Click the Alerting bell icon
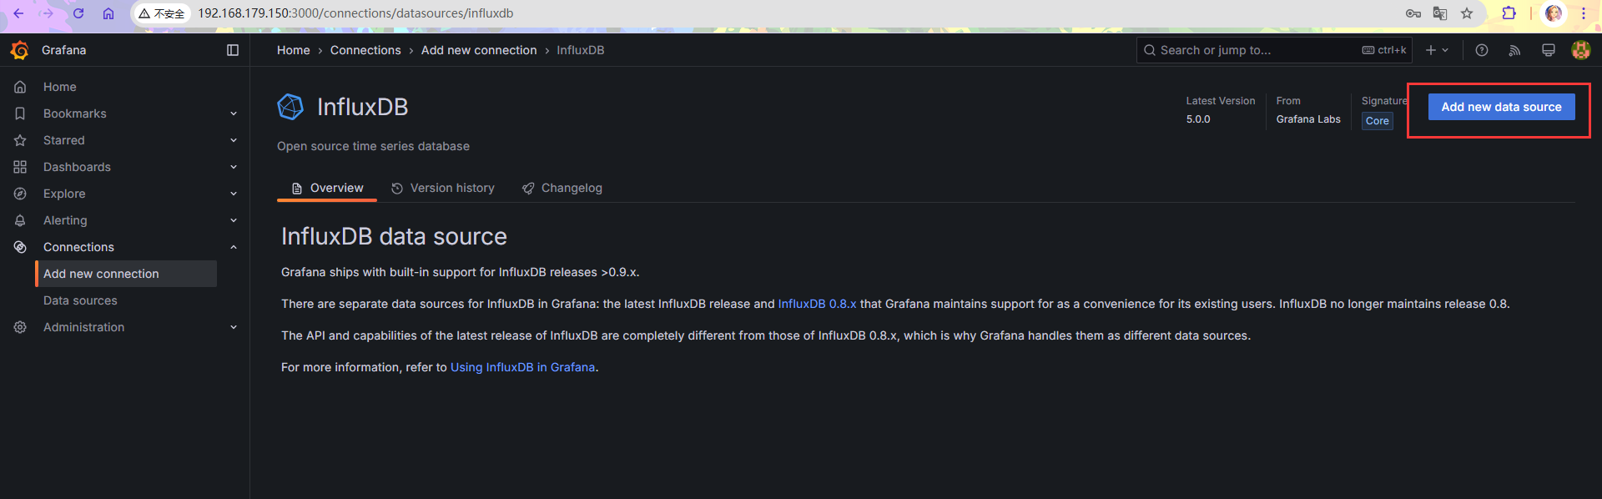1602x499 pixels. click(x=20, y=220)
